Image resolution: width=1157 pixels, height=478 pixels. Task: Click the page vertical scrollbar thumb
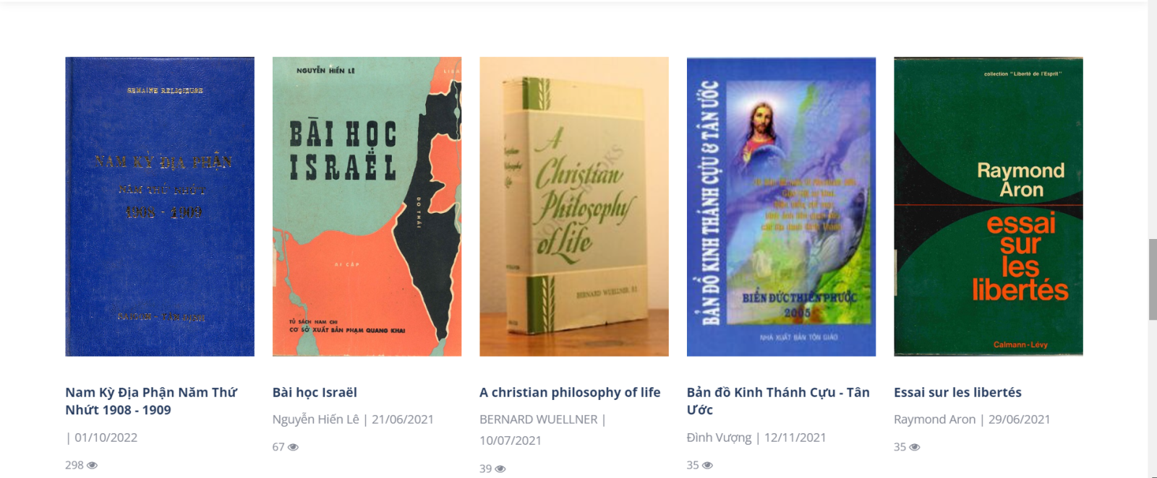1153,279
